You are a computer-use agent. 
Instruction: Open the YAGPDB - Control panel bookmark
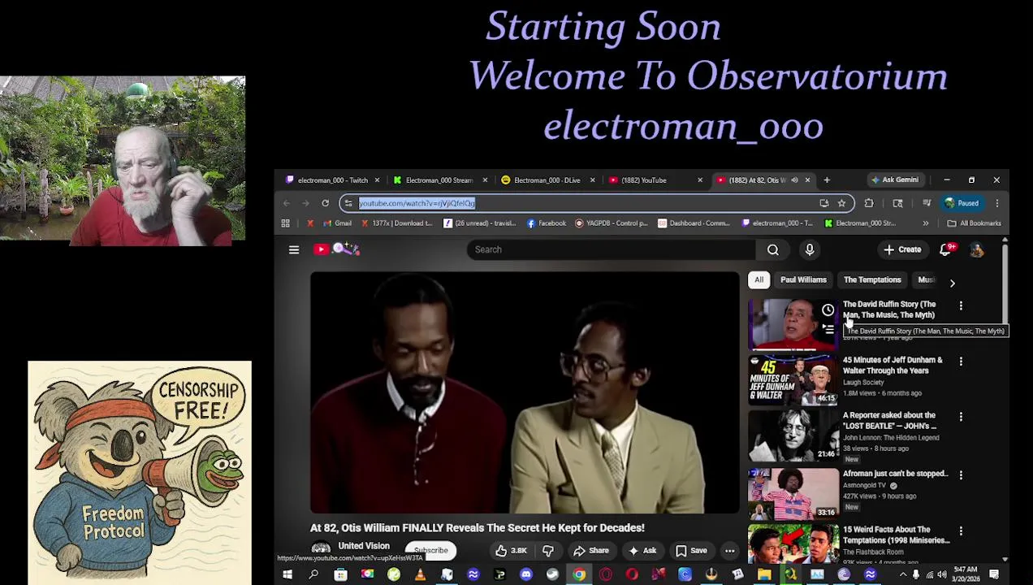pos(611,223)
